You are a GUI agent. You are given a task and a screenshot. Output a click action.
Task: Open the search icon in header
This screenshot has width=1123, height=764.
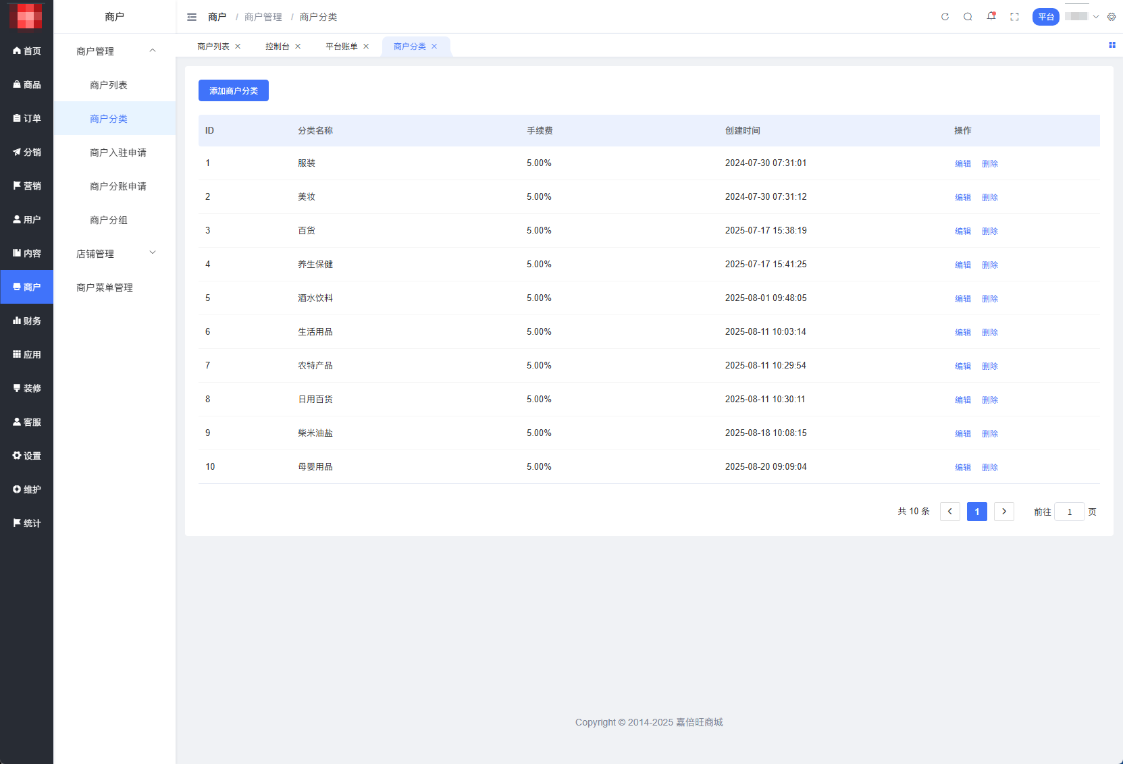click(x=968, y=17)
